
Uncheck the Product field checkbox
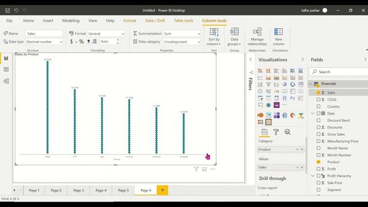[x=318, y=162]
